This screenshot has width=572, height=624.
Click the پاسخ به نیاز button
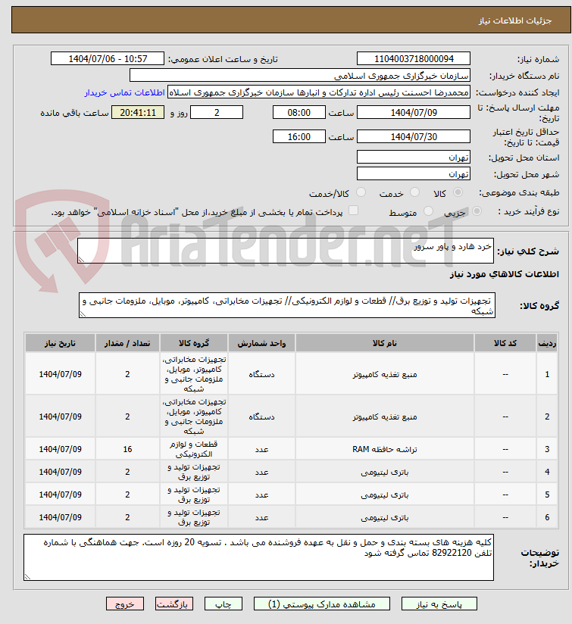439,604
